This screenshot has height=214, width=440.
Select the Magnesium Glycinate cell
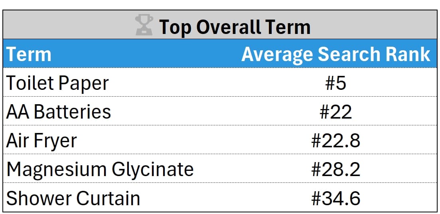[x=100, y=170]
